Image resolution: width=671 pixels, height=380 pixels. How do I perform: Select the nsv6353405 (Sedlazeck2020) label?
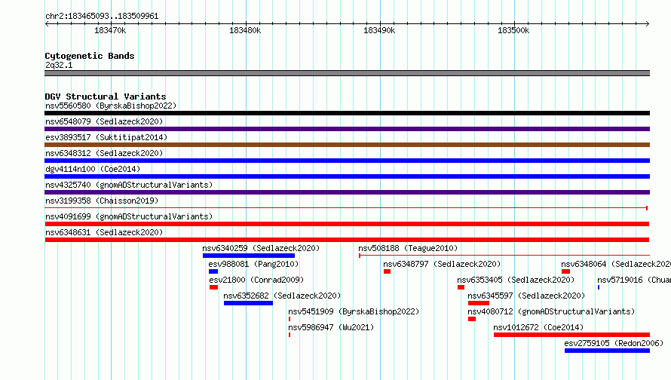[516, 280]
